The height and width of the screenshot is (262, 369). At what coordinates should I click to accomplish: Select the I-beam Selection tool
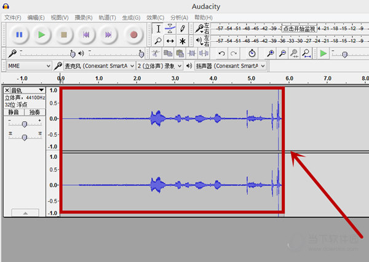pyautogui.click(x=158, y=29)
